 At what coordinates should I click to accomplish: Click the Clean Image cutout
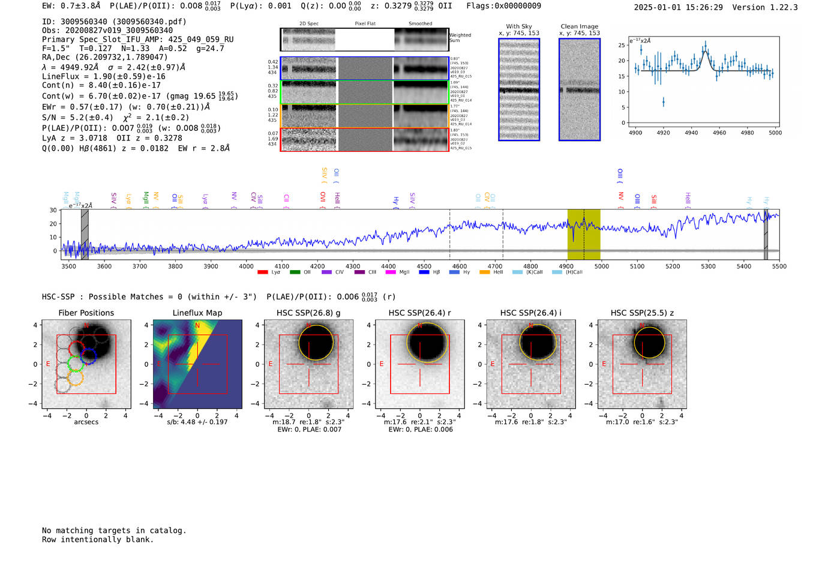(x=580, y=89)
